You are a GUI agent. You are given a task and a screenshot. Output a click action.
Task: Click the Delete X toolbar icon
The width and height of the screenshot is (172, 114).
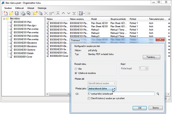pos(46,13)
